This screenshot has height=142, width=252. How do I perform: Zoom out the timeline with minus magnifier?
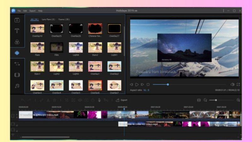[x=205, y=100]
